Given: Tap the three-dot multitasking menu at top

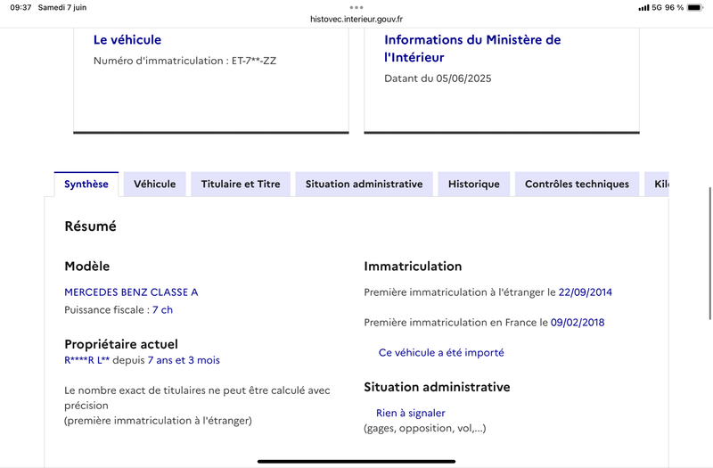Looking at the screenshot, I should pos(356,7).
